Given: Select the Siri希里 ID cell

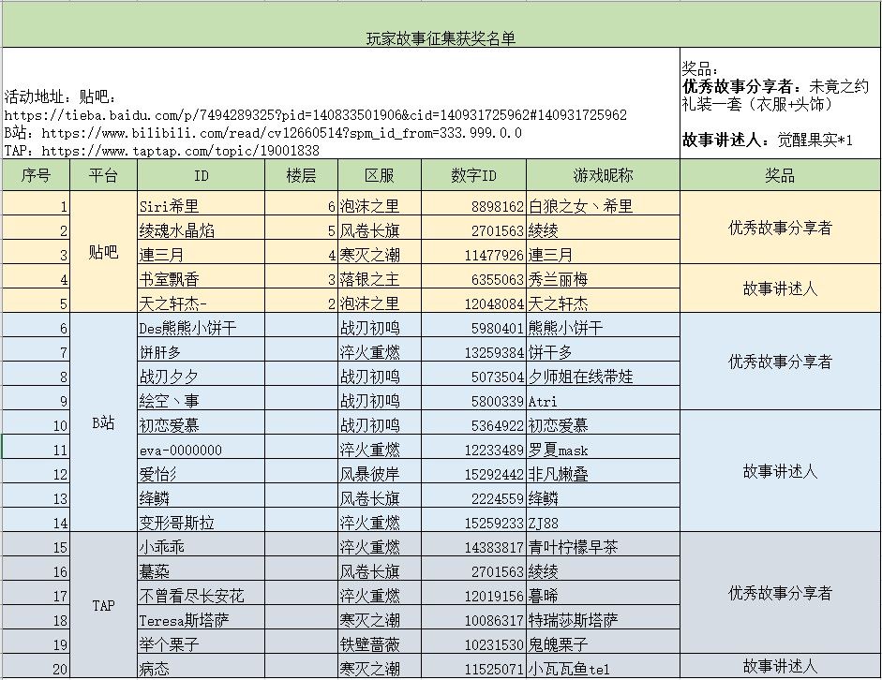Looking at the screenshot, I should (x=201, y=203).
